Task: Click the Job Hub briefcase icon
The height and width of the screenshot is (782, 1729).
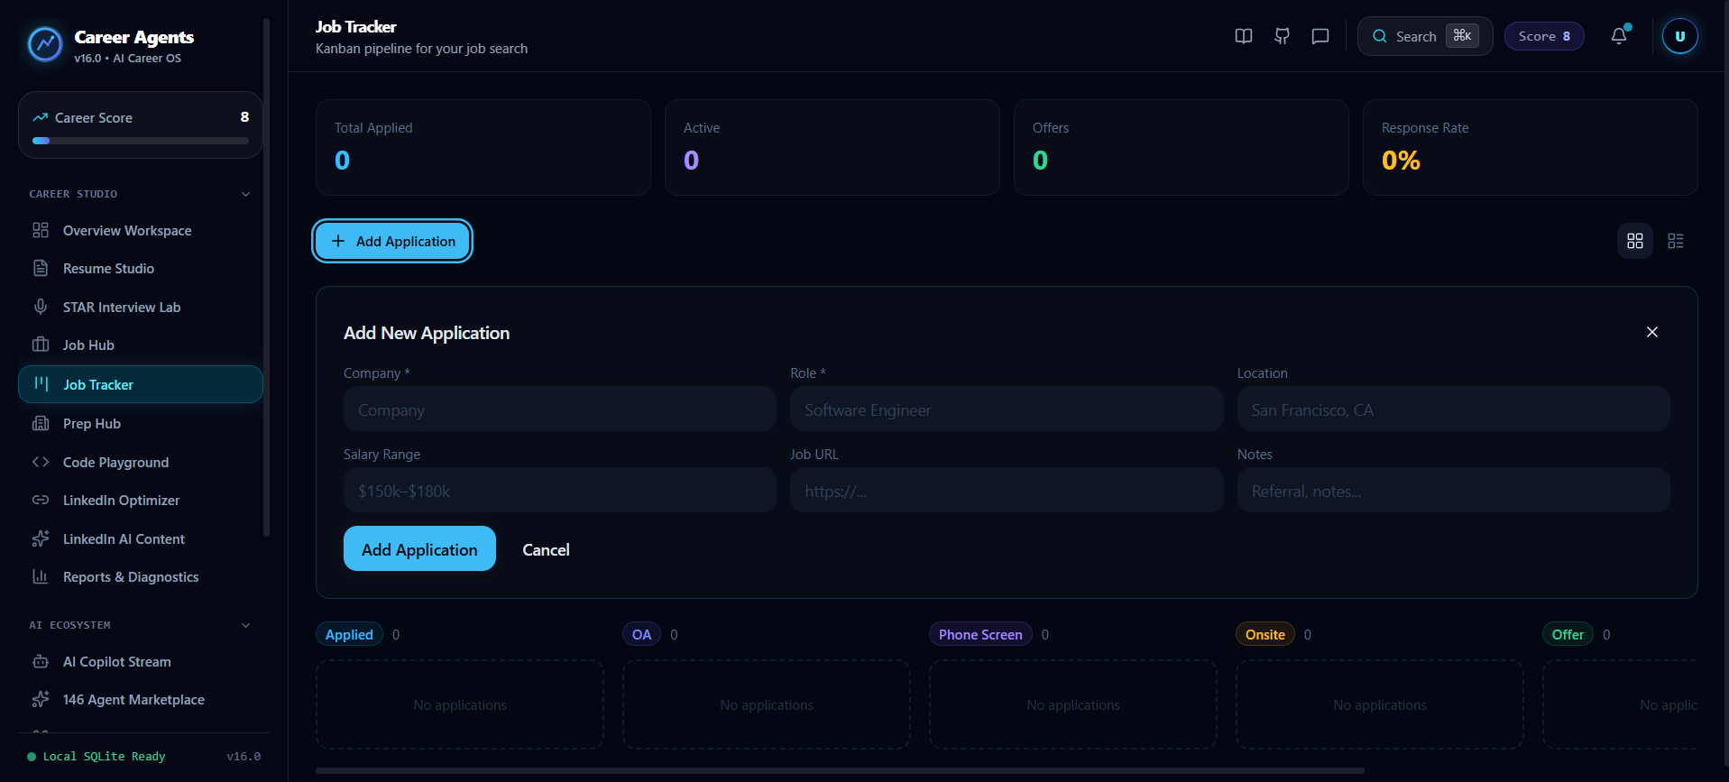Action: [41, 345]
